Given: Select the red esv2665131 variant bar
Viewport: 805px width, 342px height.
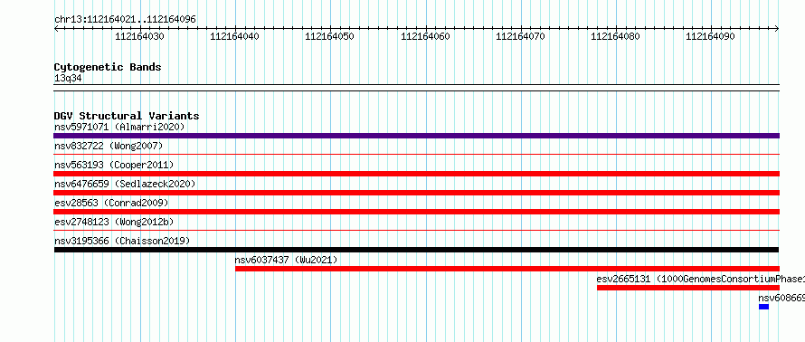Looking at the screenshot, I should pos(688,288).
